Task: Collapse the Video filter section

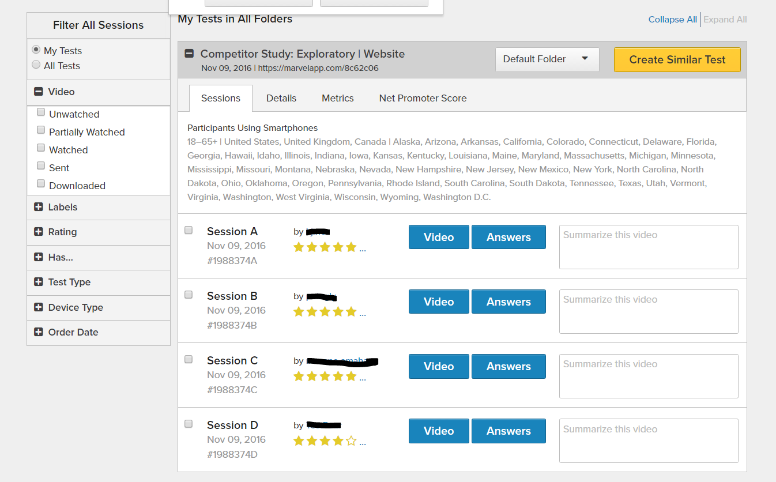Action: [39, 92]
